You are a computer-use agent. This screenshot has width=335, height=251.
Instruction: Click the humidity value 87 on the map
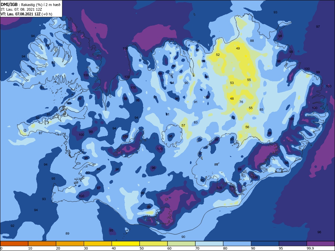point(41,133)
